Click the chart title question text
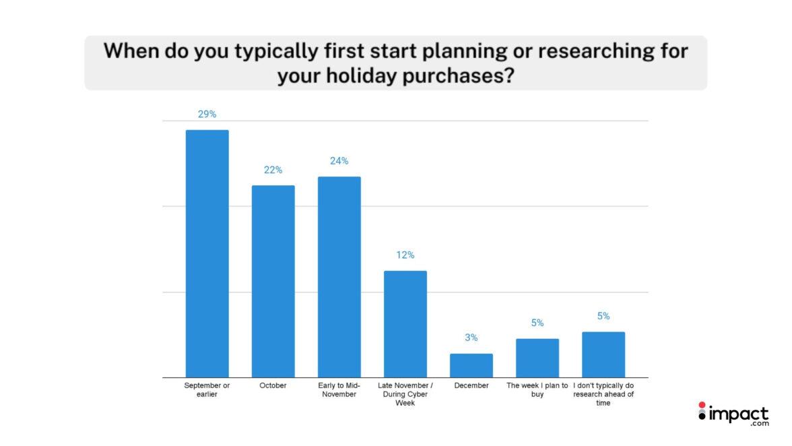The image size is (792, 446). click(395, 63)
